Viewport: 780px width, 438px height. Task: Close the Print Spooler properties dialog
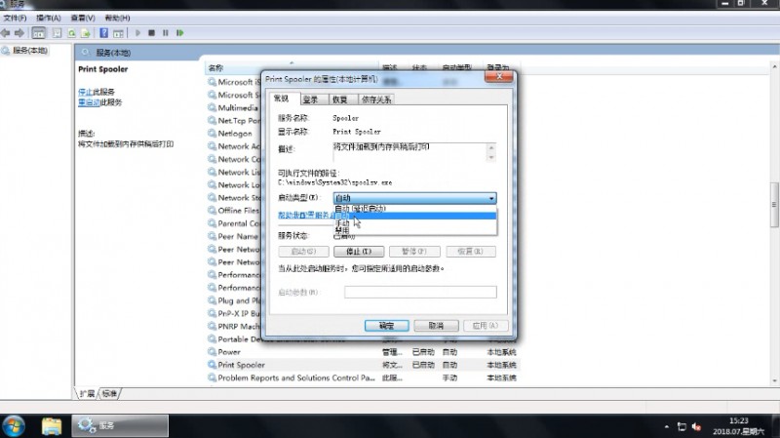[498, 77]
